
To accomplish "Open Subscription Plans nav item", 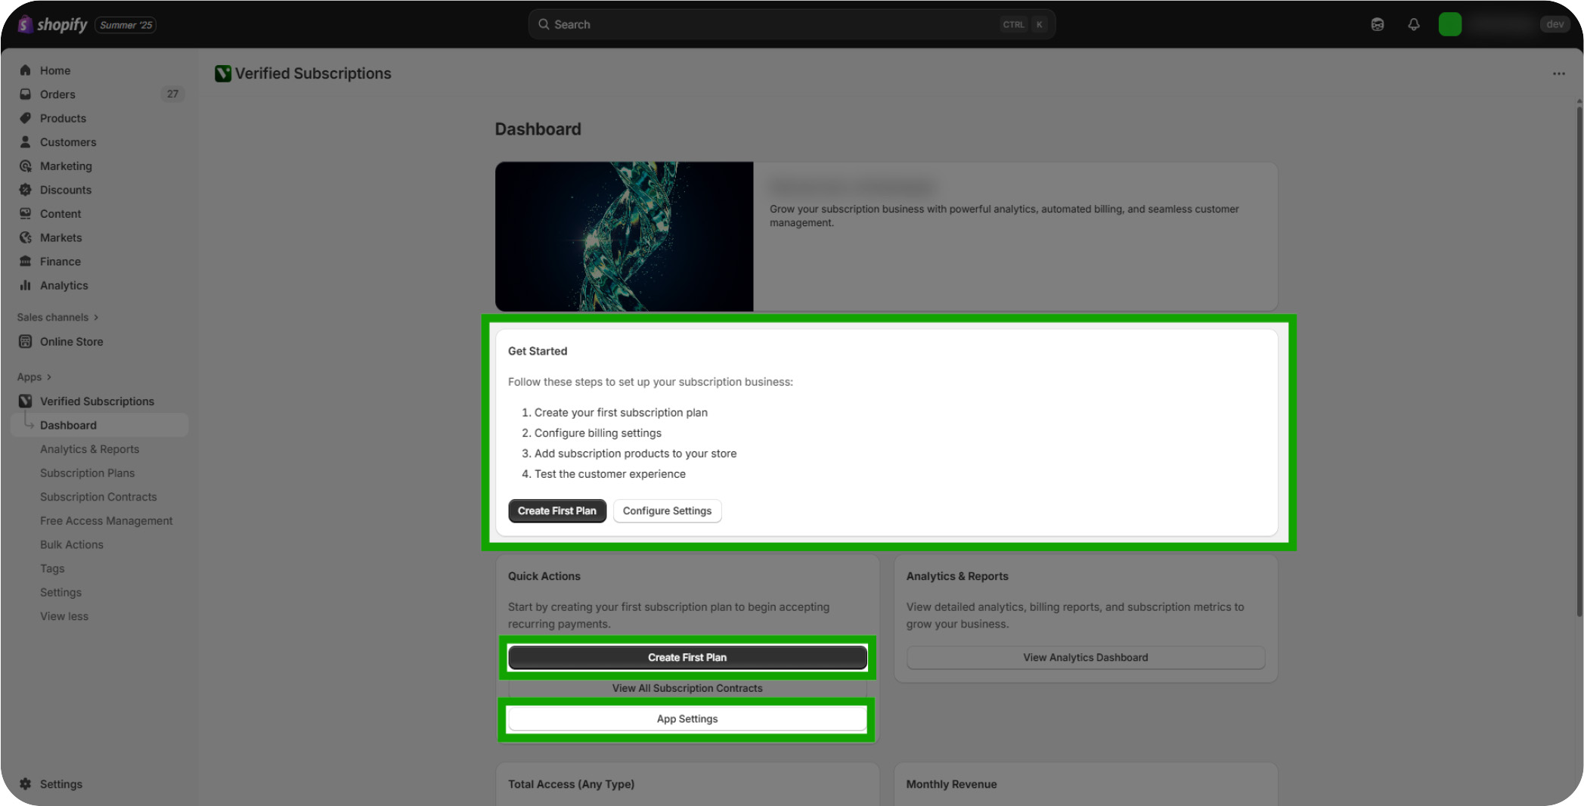I will (87, 473).
